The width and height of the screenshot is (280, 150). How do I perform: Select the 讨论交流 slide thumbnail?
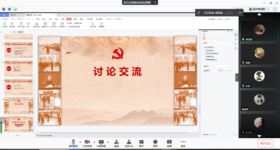coord(18,106)
